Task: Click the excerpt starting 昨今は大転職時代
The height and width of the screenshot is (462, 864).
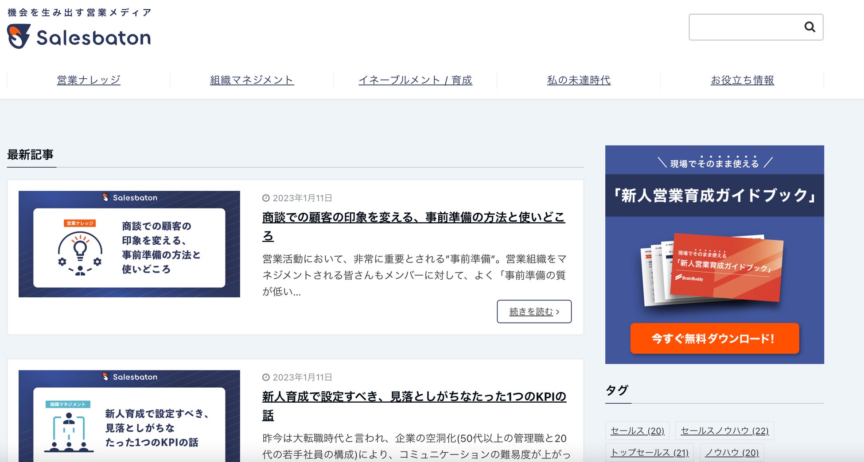Action: pyautogui.click(x=416, y=447)
